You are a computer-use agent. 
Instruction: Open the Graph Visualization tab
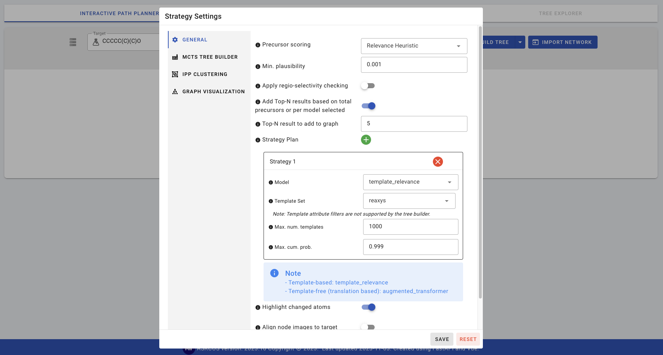(x=209, y=91)
